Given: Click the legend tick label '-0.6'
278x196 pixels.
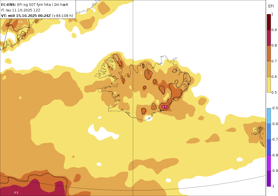Looking at the screenshot, I should point(275,124).
